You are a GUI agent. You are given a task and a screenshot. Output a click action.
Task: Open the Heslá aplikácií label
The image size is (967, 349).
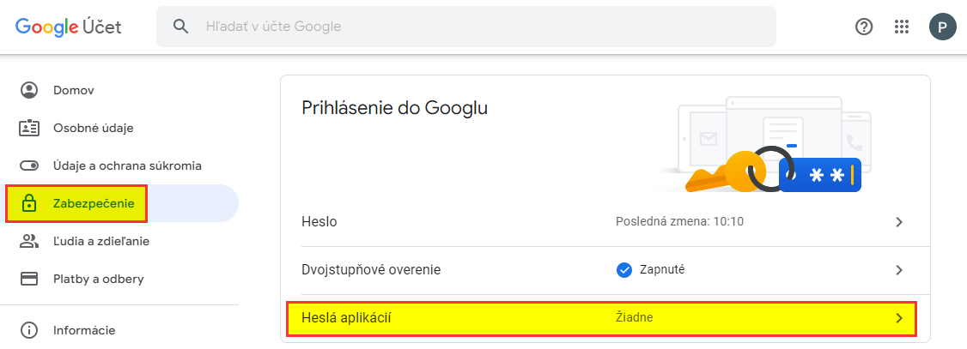click(347, 318)
